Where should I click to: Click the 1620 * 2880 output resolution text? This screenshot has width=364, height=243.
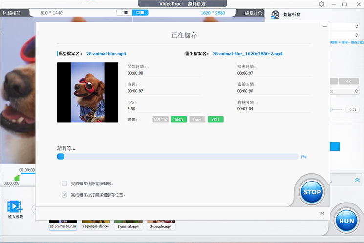(x=213, y=13)
